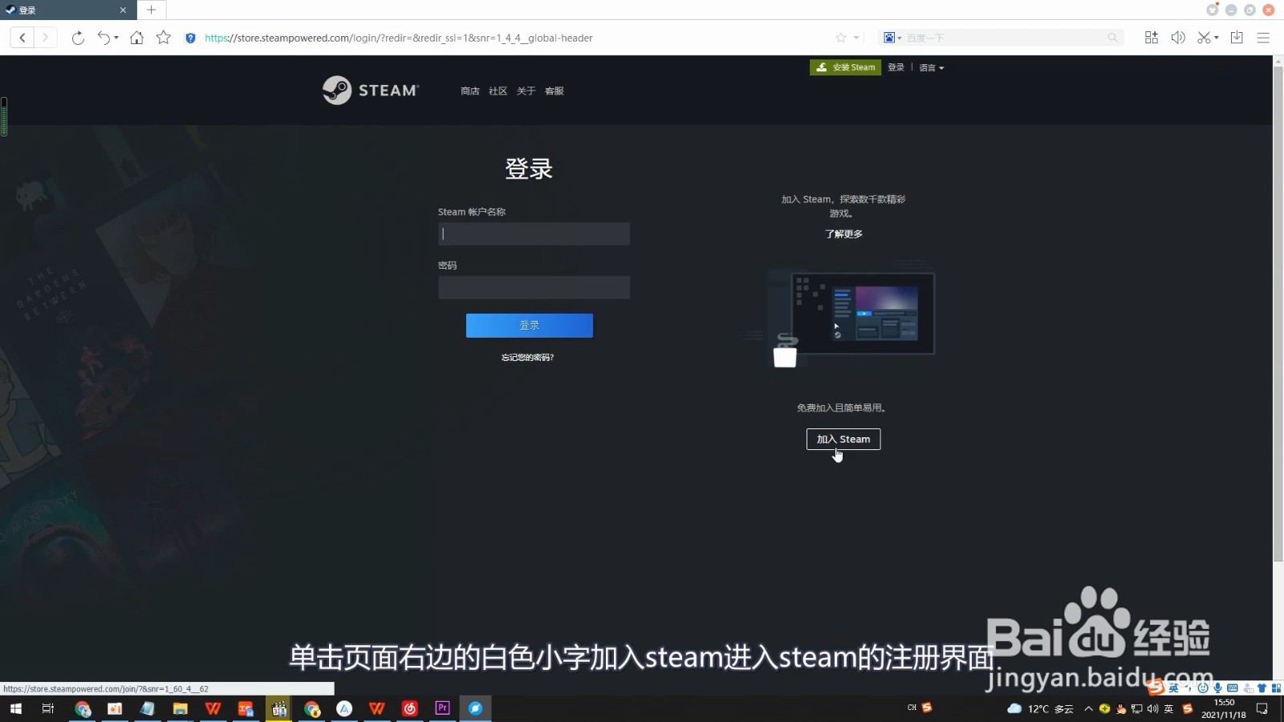Open the 忘记您的密码 link

[x=528, y=357]
